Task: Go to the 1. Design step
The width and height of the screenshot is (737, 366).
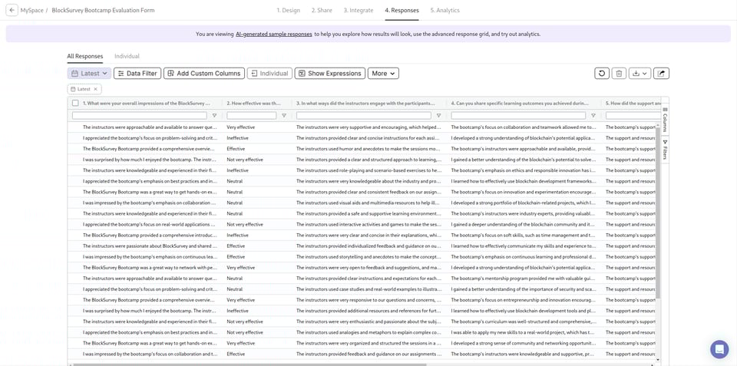Action: [x=288, y=10]
